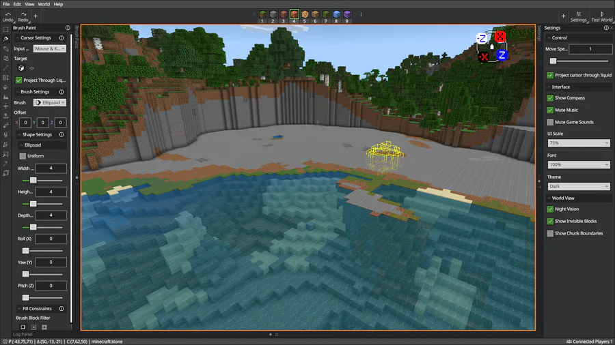Click the plus button left of Settings
The width and height of the screenshot is (615, 345).
563,16
